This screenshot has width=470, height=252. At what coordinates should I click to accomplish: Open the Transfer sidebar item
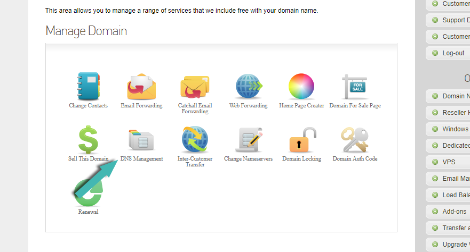pyautogui.click(x=448, y=228)
